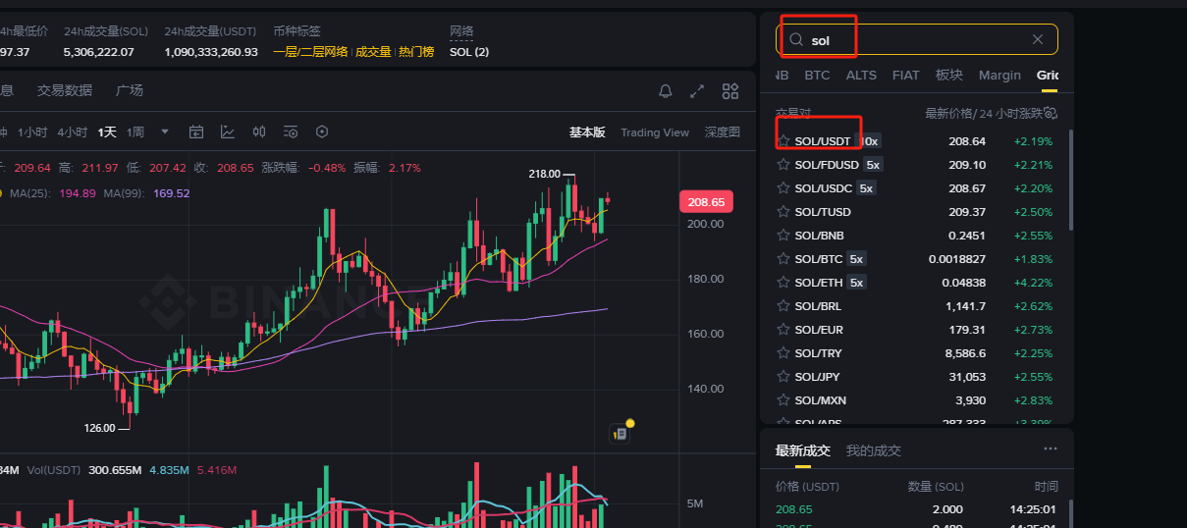1187x528 pixels.
Task: Click 热门榜 tag link
Action: click(x=416, y=52)
